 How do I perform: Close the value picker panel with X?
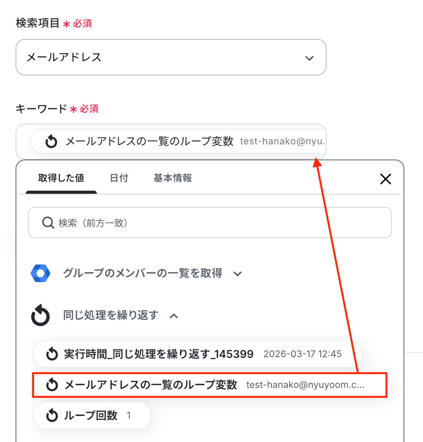click(386, 179)
